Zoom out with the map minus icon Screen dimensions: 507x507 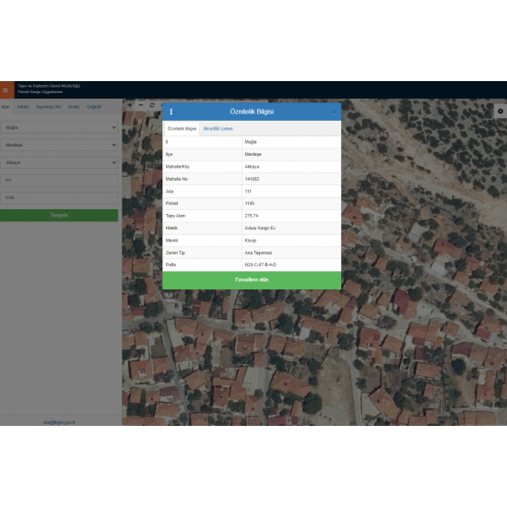(x=141, y=105)
